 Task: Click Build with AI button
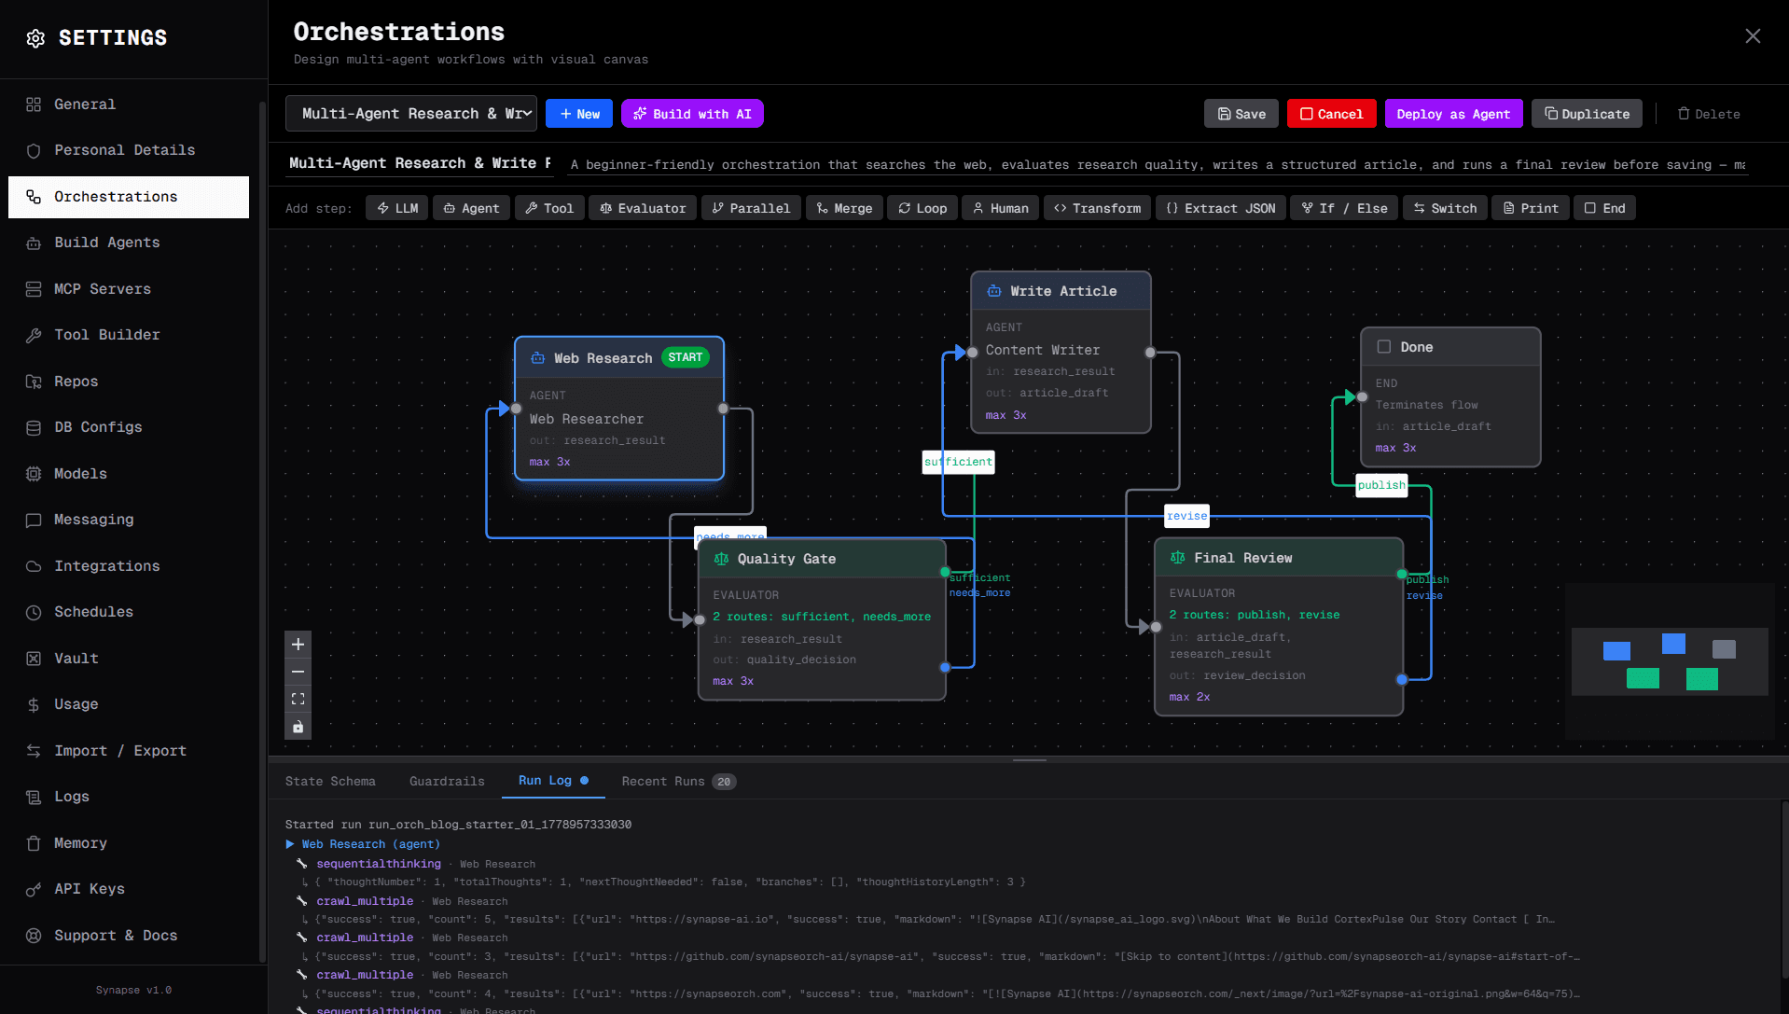pos(692,114)
